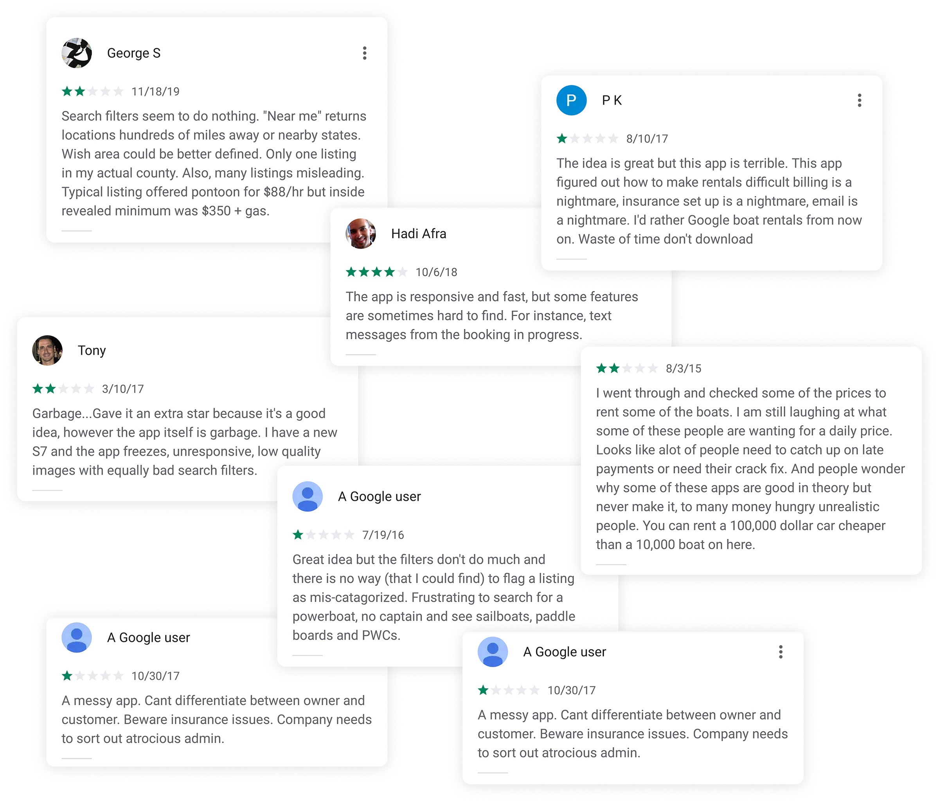This screenshot has height=802, width=939.
Task: Click the one-star rating dated 8/10/17
Action: click(587, 138)
